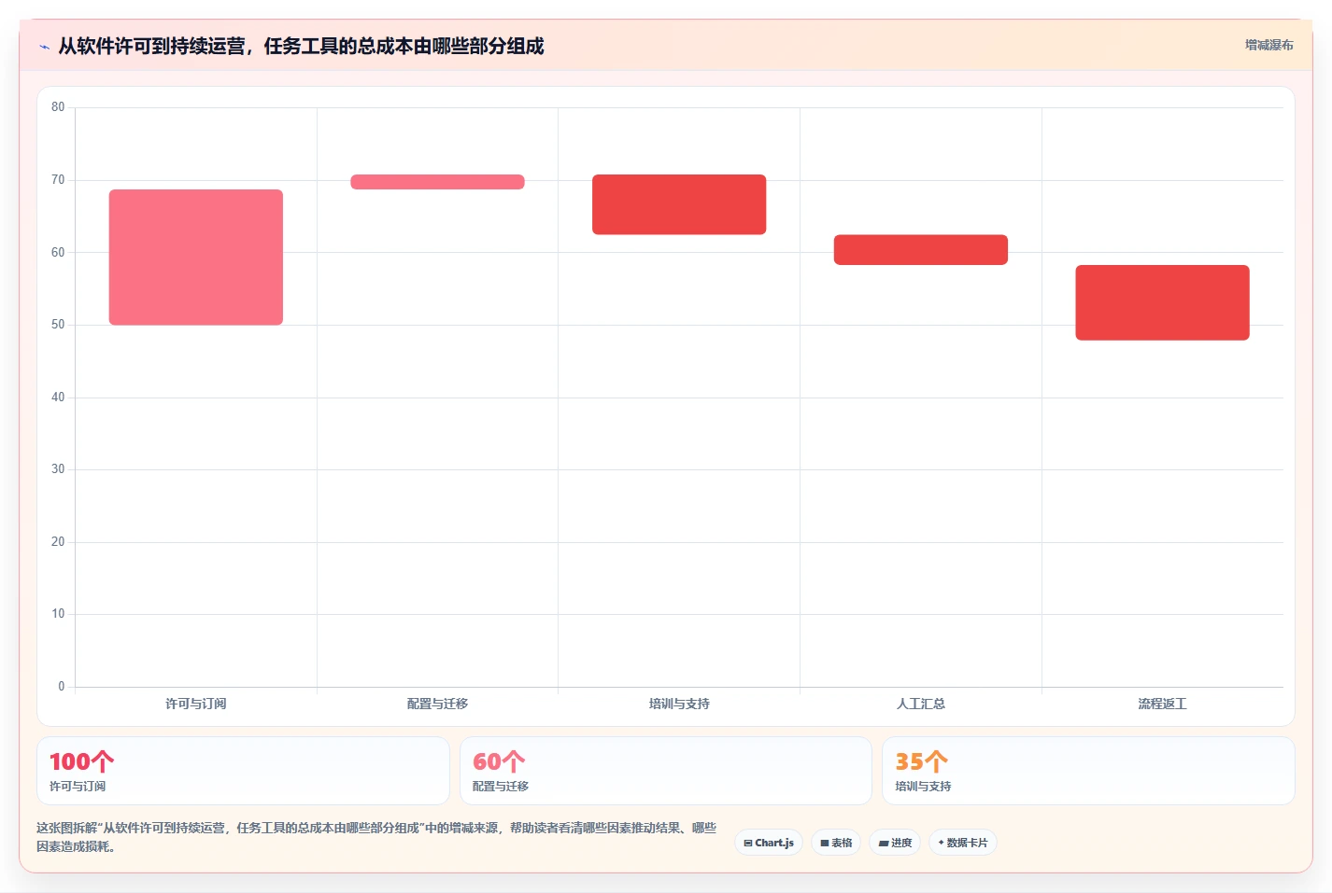Click the y-axis value 80
1332x893 pixels.
(x=58, y=107)
